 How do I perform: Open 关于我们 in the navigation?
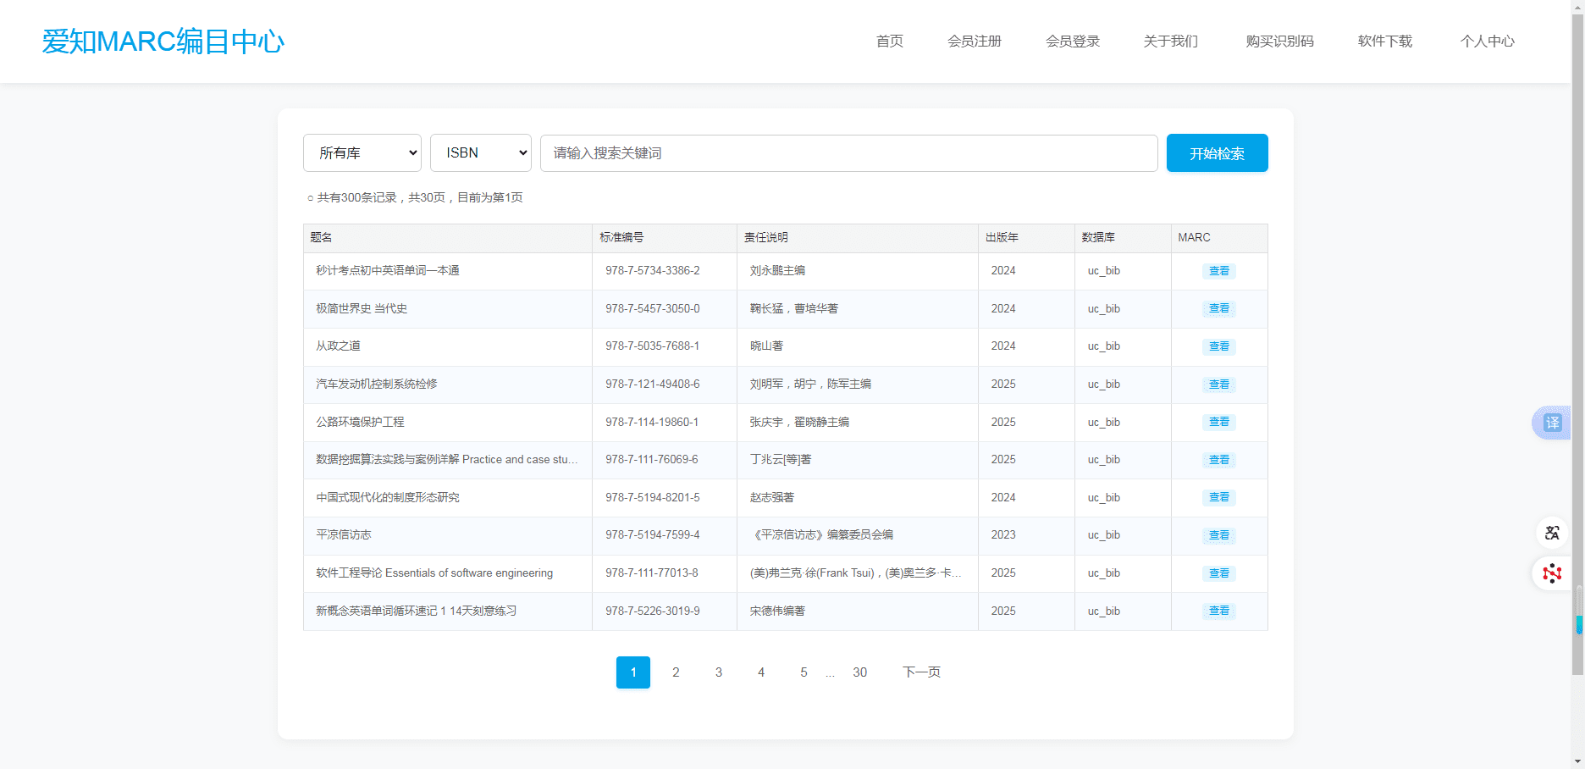coord(1171,41)
